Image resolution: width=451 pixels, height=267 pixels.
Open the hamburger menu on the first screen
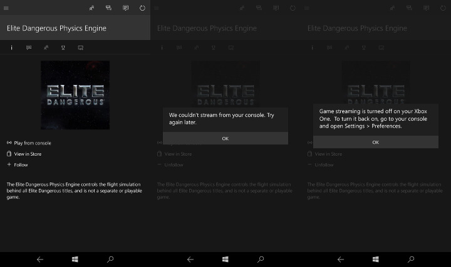6,8
